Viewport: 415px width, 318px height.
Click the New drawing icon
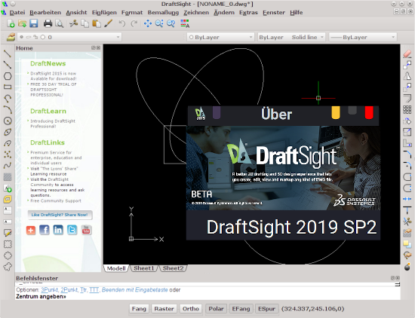[11, 24]
